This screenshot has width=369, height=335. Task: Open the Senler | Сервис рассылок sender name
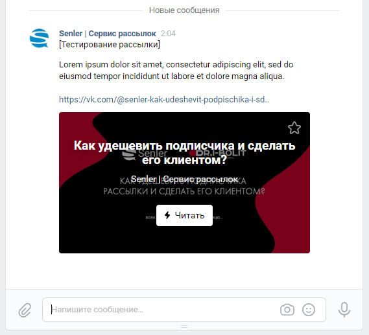(x=108, y=34)
